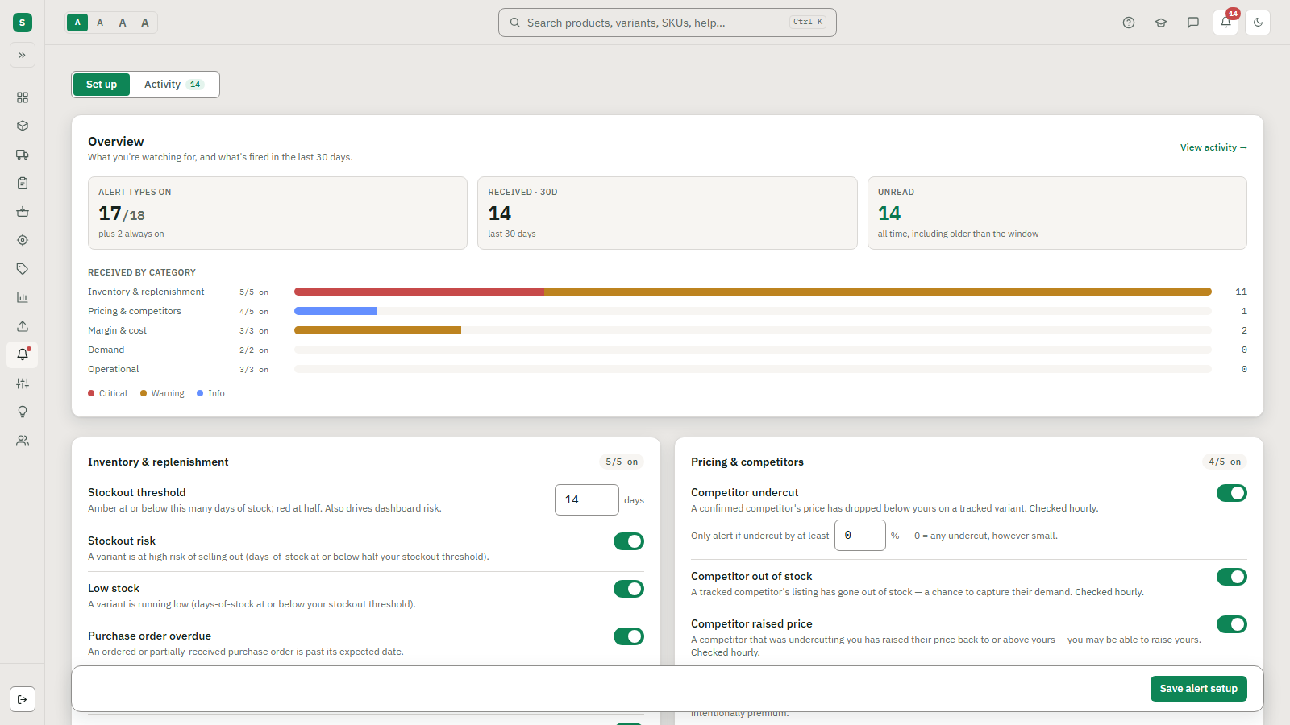Open the chat feedback bubble icon
The image size is (1290, 725).
pyautogui.click(x=1193, y=23)
